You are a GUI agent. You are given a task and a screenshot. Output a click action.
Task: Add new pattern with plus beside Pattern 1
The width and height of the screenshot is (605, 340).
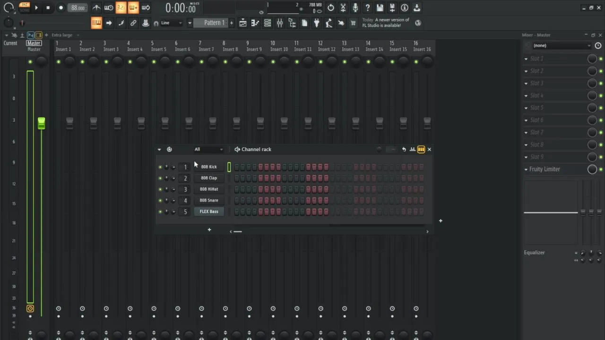[232, 23]
